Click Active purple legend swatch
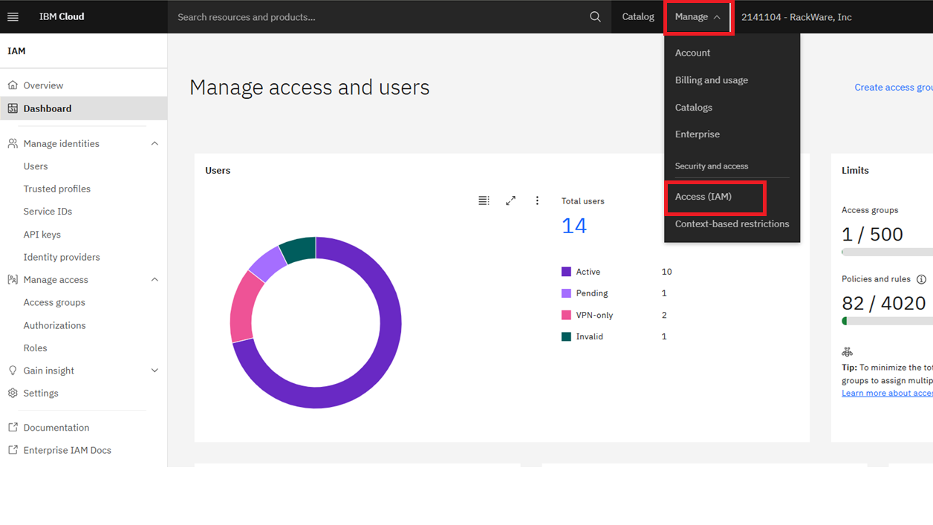The height and width of the screenshot is (525, 933). click(566, 272)
